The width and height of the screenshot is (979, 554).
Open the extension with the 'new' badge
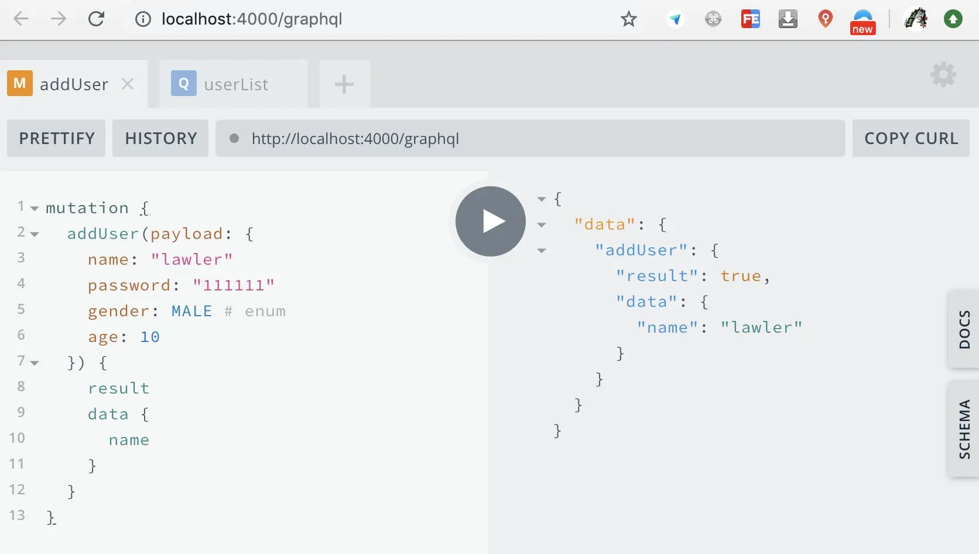point(863,22)
